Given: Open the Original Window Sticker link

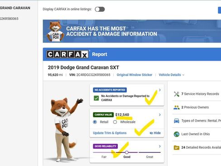Looking at the screenshot, I should coord(135,75).
